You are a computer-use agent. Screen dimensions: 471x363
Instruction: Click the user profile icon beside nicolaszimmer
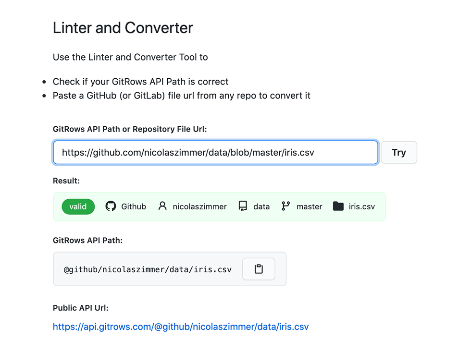[x=162, y=206]
